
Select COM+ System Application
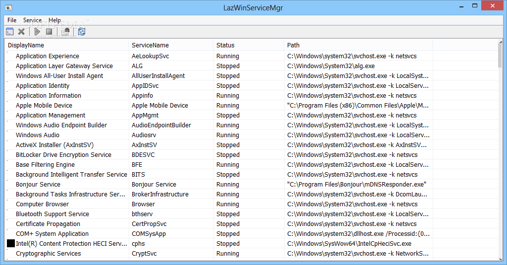click(x=52, y=234)
